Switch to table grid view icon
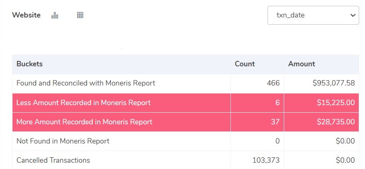Screen dimensions: 365x169 point(80,15)
